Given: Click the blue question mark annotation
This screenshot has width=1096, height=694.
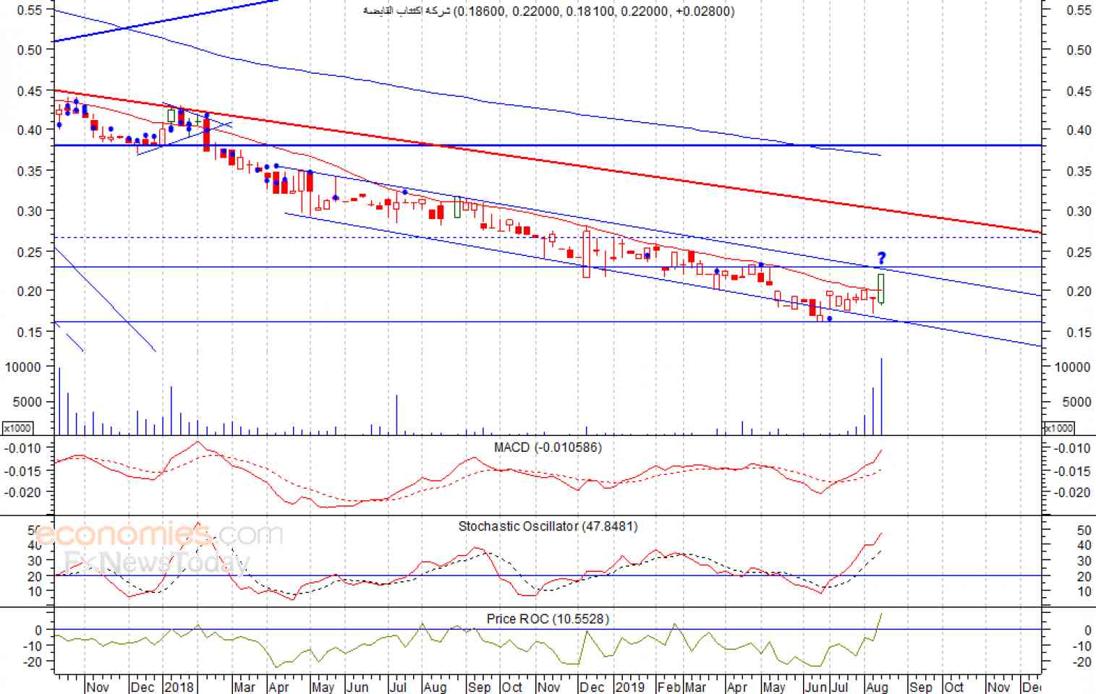Looking at the screenshot, I should [x=881, y=258].
